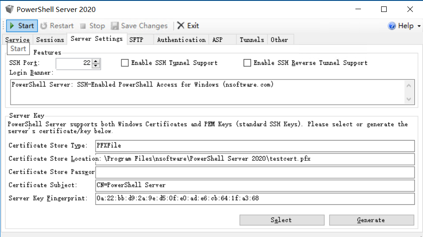This screenshot has height=237, width=423.
Task: Click the Server Key Fingerprint field
Action: (x=255, y=199)
